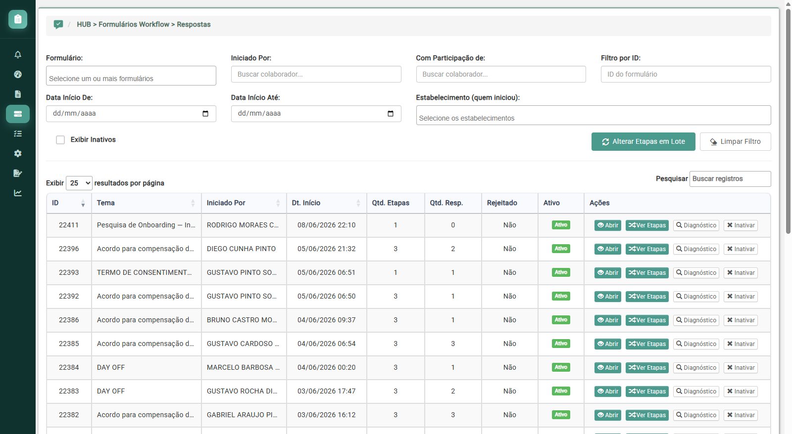Click Abrir for record 22382

608,415
